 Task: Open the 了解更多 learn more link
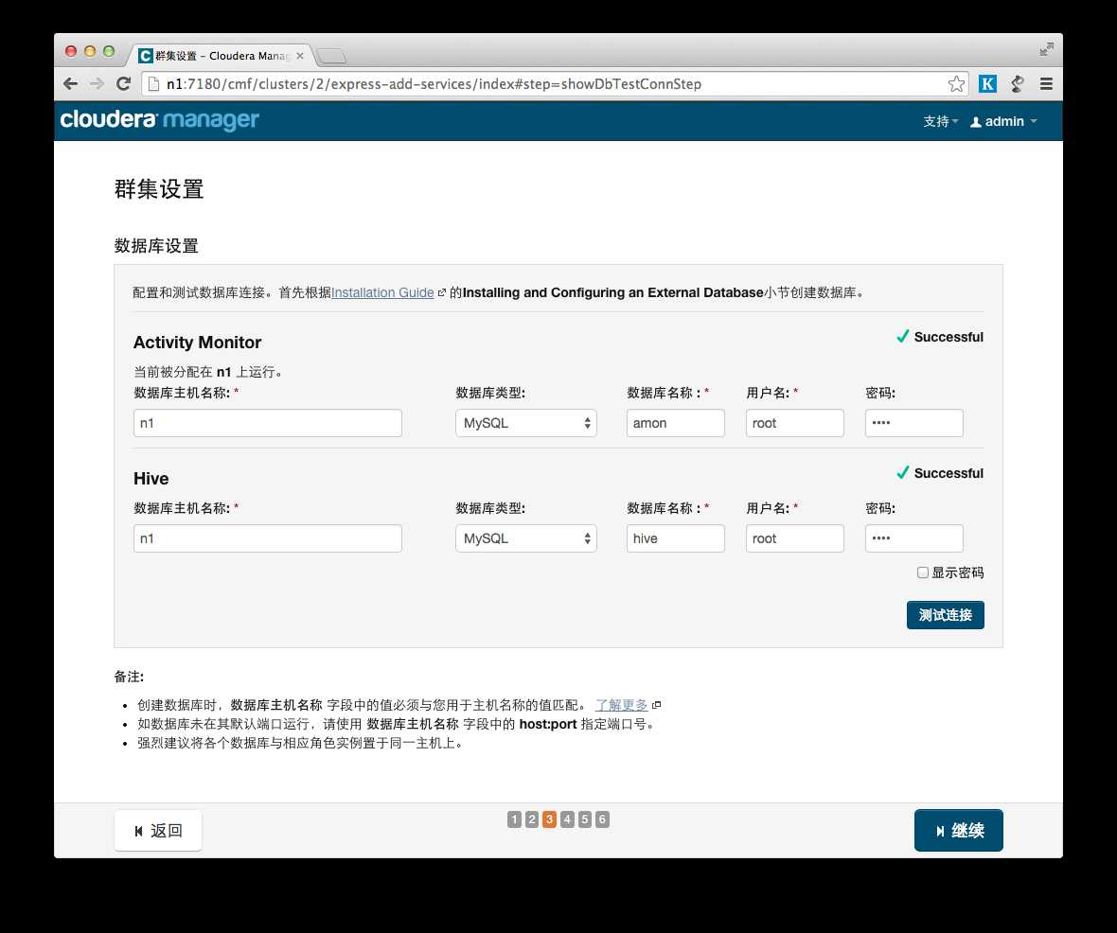click(x=621, y=705)
